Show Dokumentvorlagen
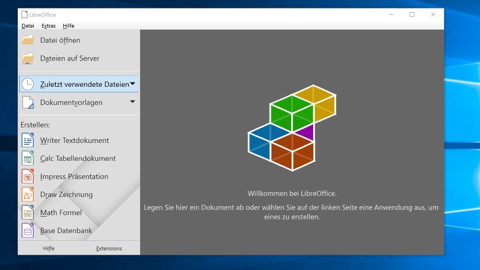Screen dimensions: 480x270 79,102
